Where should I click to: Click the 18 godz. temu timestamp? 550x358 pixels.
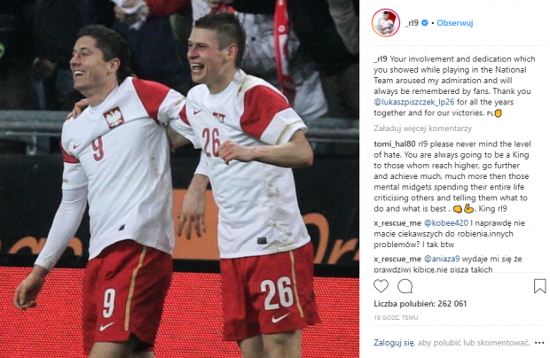pos(396,318)
